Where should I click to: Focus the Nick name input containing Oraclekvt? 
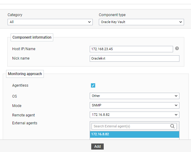[134, 58]
